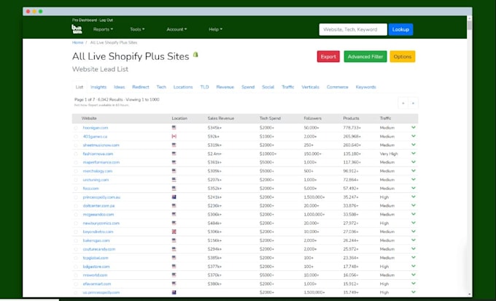This screenshot has width=496, height=301.
Task: Open the Reports dropdown menu
Action: coord(103,29)
